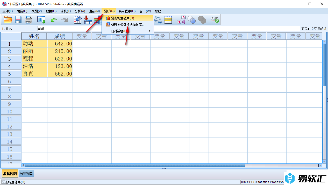Open the 数据(D) menu
This screenshot has height=185, width=328.
pos(51,11)
